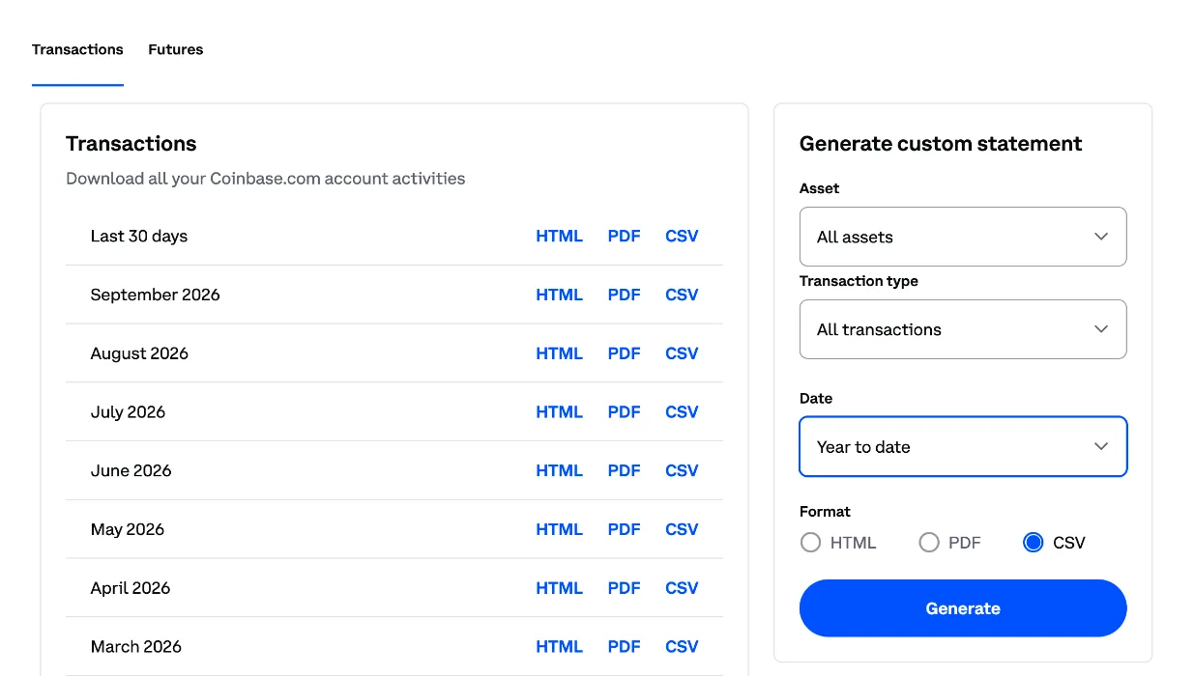Viewport: 1194px width, 676px height.
Task: Export March 2026 as CSV
Action: pyautogui.click(x=682, y=647)
